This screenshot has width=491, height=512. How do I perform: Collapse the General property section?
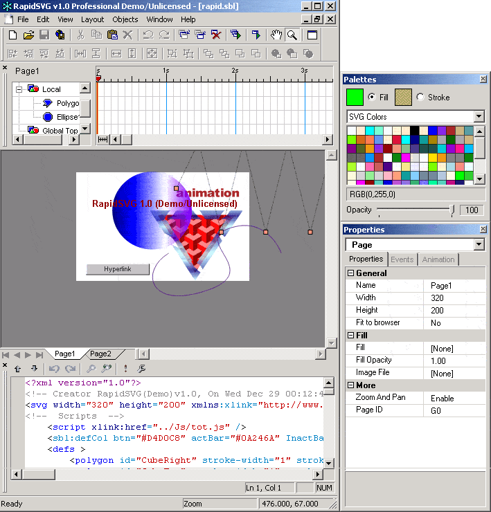click(x=350, y=273)
